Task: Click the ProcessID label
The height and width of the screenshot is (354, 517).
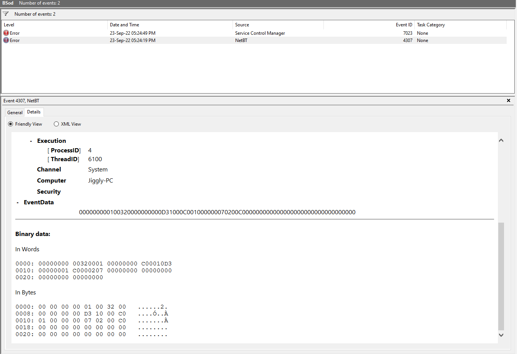Action: [x=65, y=150]
